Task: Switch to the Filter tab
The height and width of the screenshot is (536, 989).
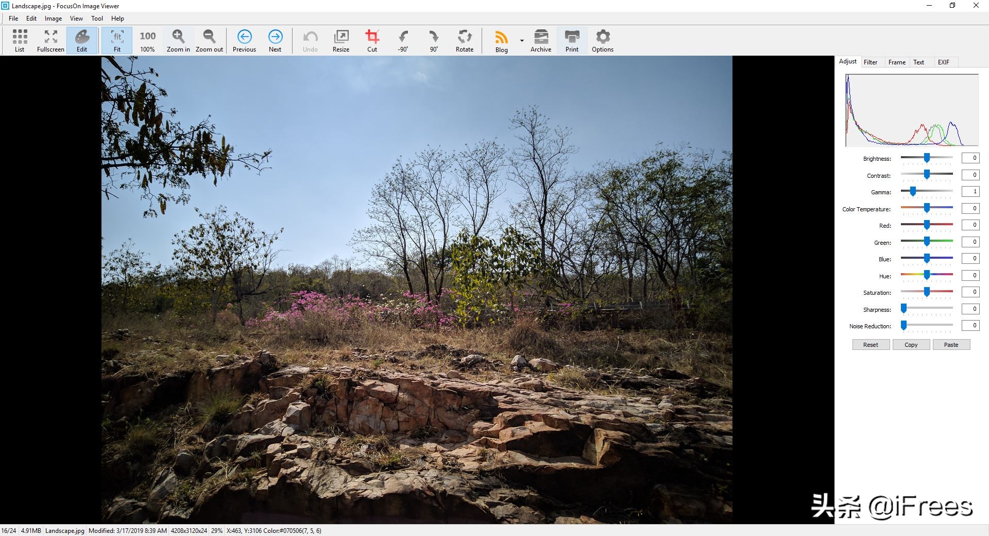Action: pos(871,62)
